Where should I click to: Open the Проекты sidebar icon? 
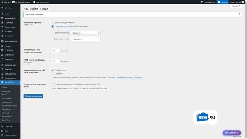click(2, 31)
